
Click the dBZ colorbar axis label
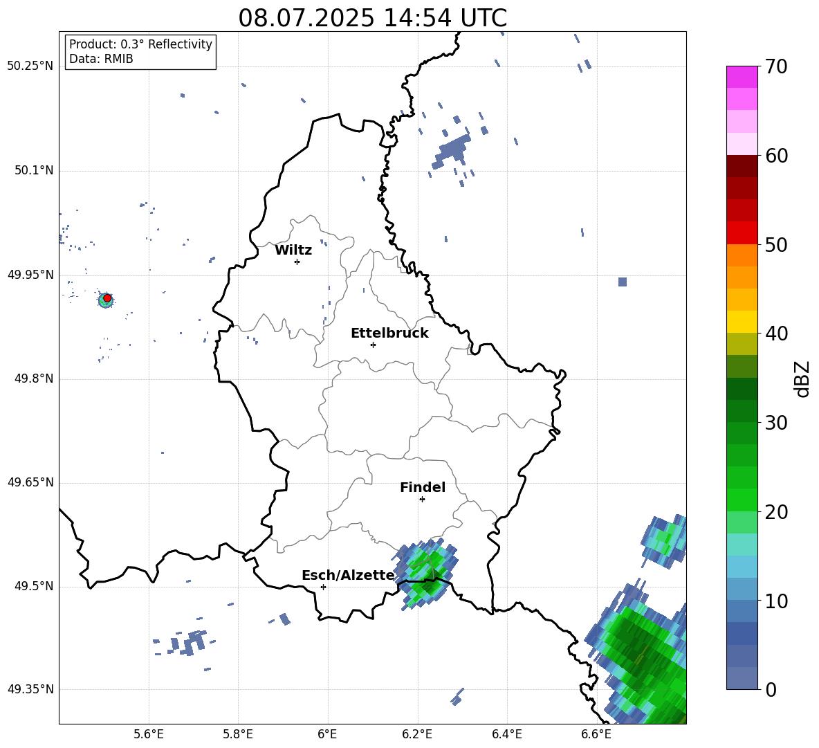[x=802, y=378]
